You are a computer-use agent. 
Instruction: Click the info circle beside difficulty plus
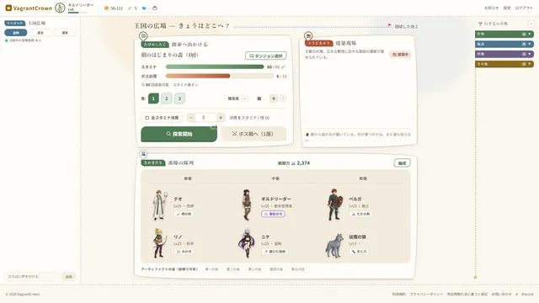(x=283, y=98)
